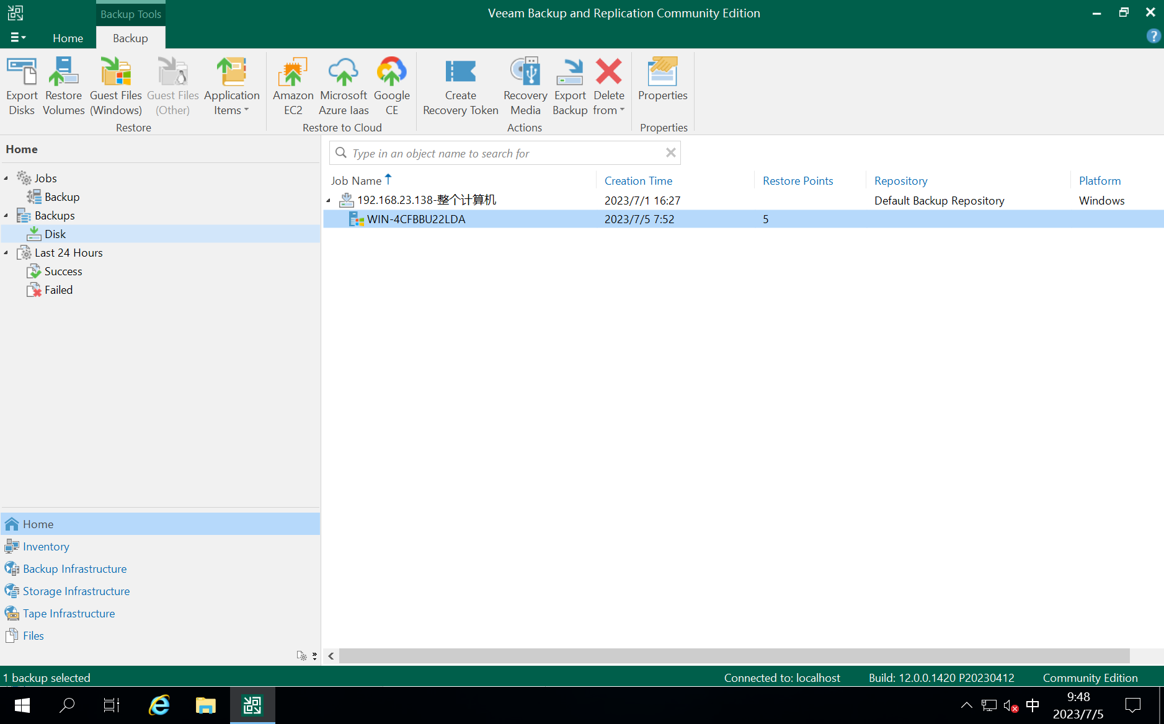The height and width of the screenshot is (724, 1164).
Task: Open backup Properties from ribbon
Action: pos(663,79)
